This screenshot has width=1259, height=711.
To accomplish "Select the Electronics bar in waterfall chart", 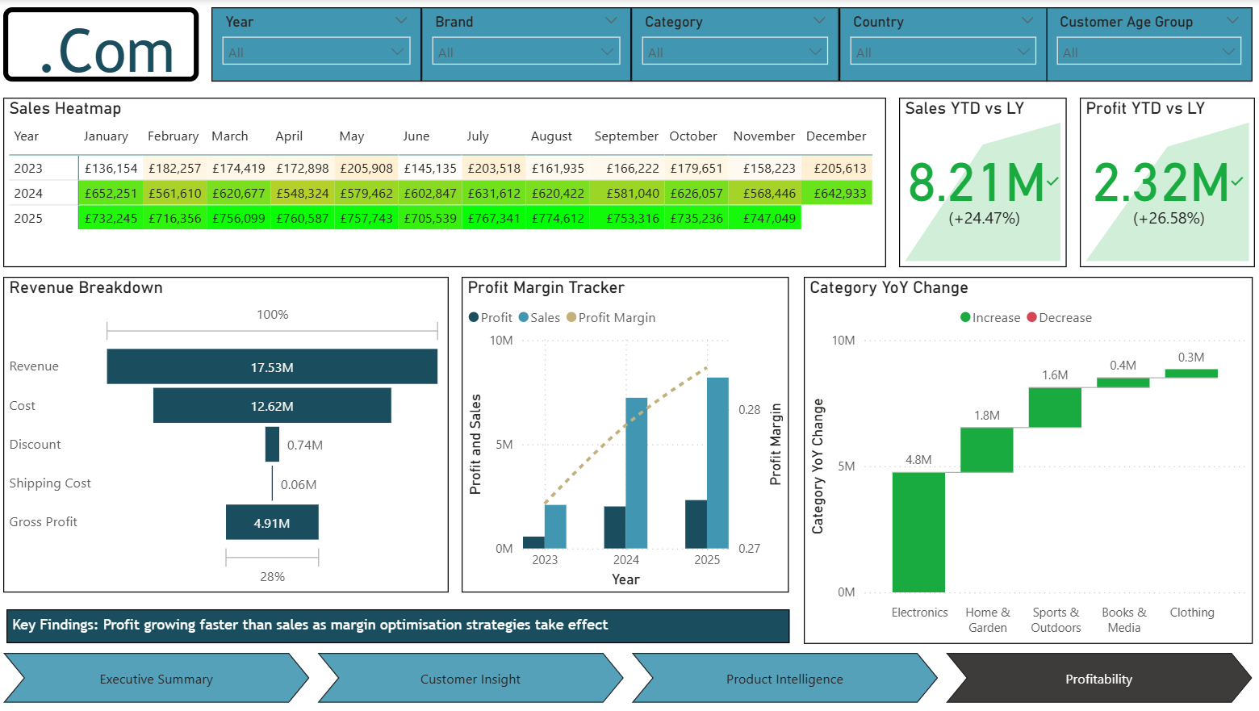I will point(918,532).
